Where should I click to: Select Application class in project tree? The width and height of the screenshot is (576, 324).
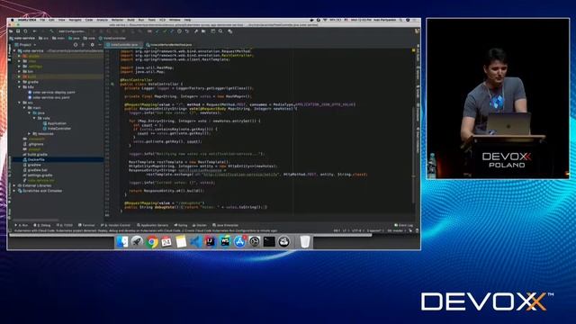[x=54, y=123]
